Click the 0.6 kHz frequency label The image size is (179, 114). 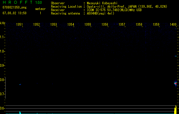pos(2,108)
